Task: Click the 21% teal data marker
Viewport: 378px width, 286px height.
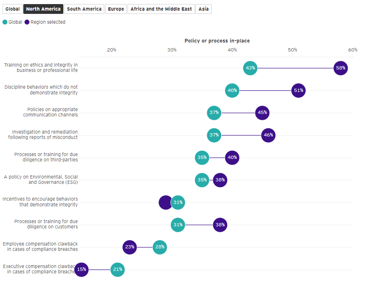Action: pyautogui.click(x=117, y=270)
